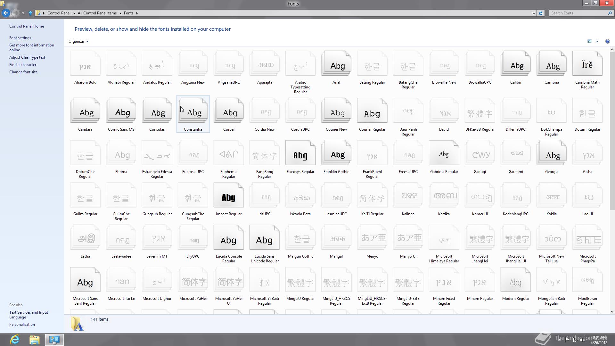Select the Consolas font icon
The width and height of the screenshot is (615, 346).
pos(157,111)
